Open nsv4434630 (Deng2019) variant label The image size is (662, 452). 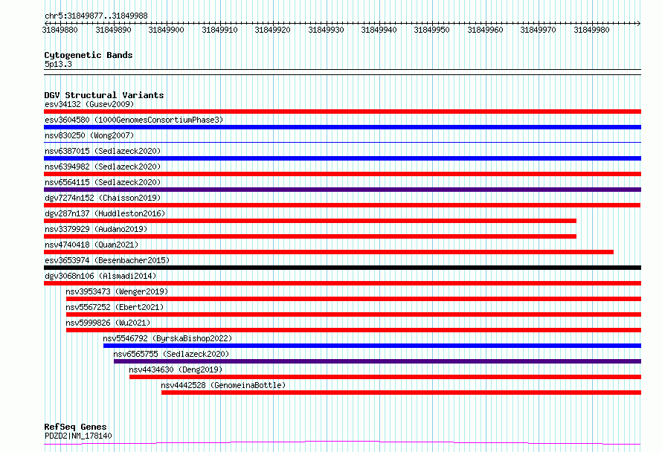[x=176, y=369]
